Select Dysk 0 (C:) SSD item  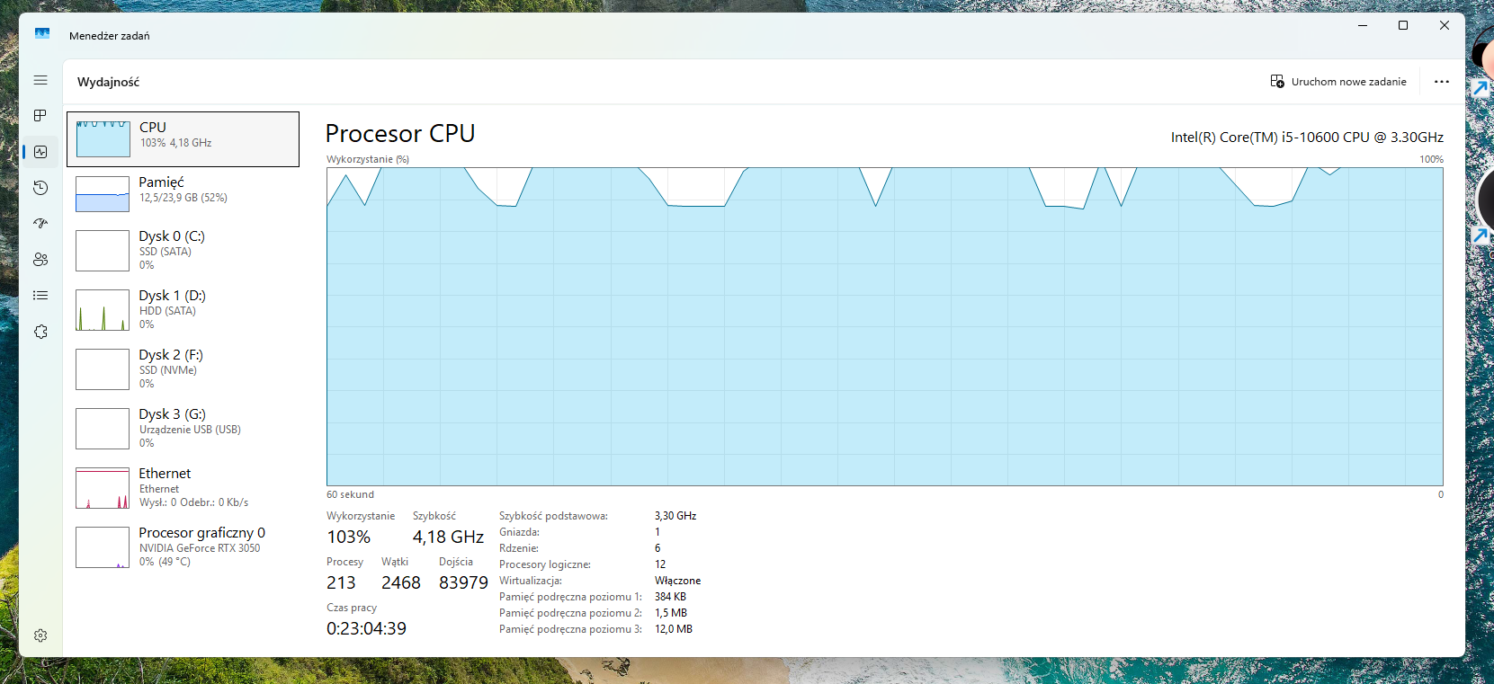[x=183, y=251]
